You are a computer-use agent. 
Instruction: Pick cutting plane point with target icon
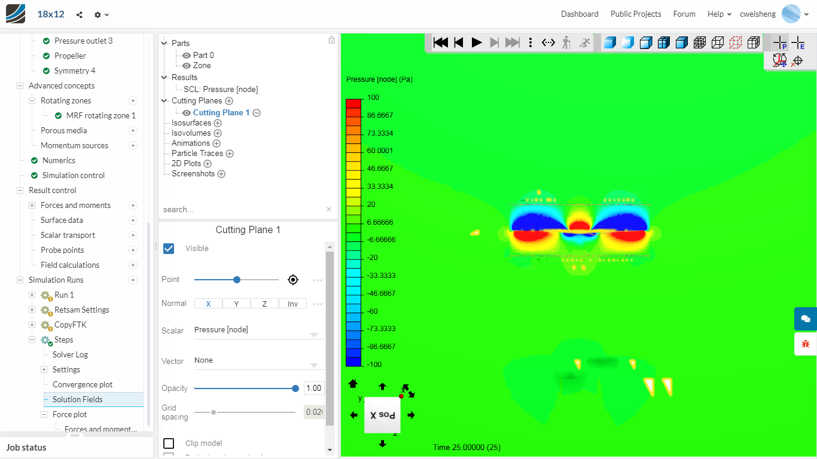click(293, 280)
